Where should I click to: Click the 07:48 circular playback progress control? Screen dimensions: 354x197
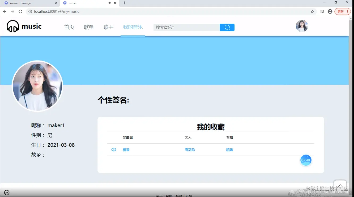tap(306, 160)
